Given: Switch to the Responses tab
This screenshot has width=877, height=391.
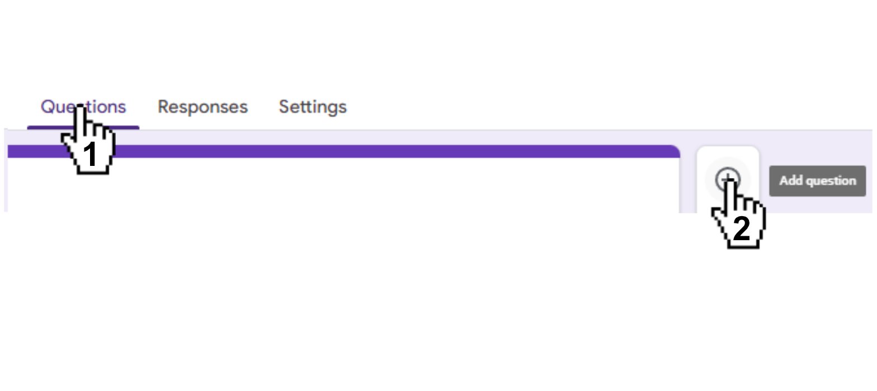Looking at the screenshot, I should [202, 107].
